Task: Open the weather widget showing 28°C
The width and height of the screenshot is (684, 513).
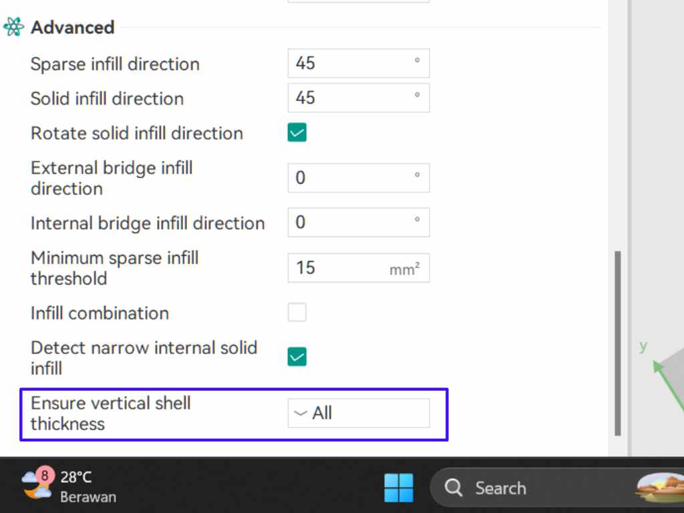Action: coord(65,486)
